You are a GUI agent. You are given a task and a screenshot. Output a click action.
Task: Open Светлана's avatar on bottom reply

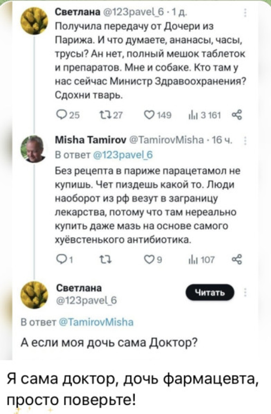[x=34, y=295]
